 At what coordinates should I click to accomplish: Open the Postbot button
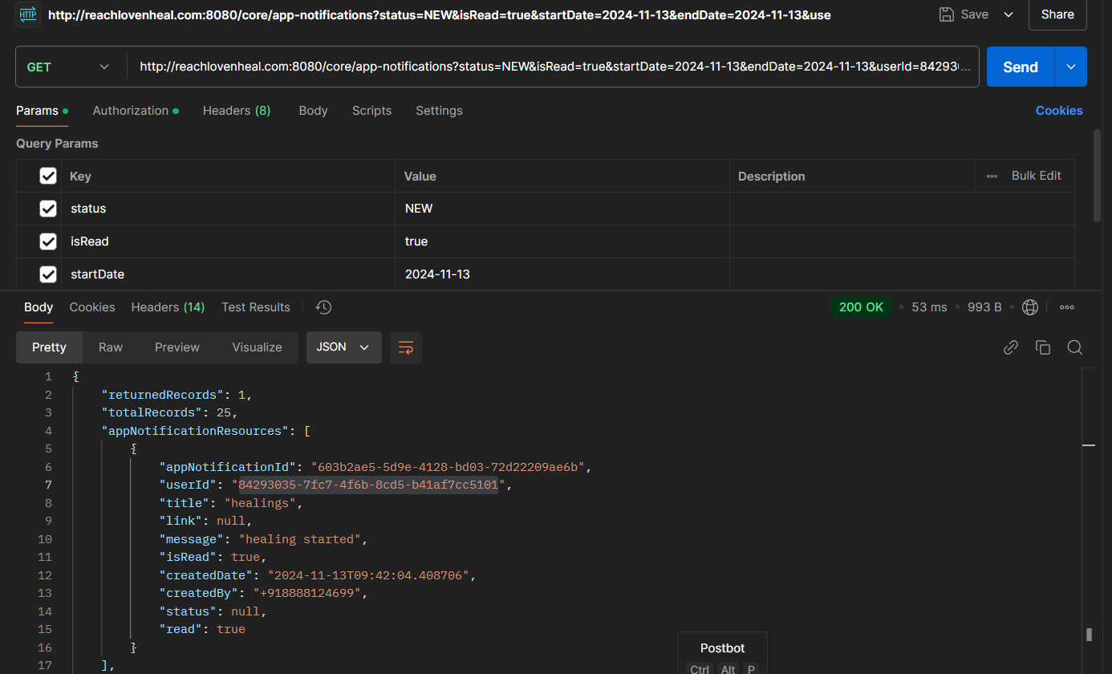(722, 652)
